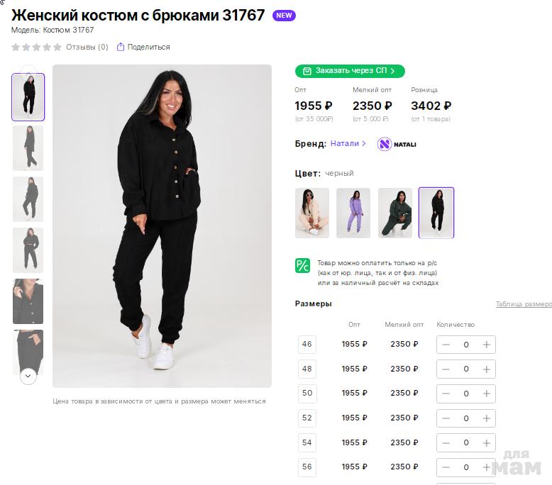Image resolution: width=552 pixels, height=485 pixels.
Task: Select size 56 button
Action: pos(307,467)
